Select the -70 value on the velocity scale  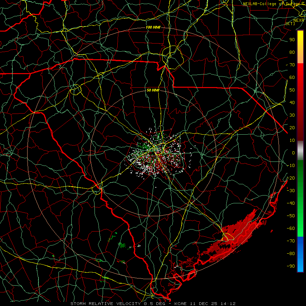pos(291,241)
